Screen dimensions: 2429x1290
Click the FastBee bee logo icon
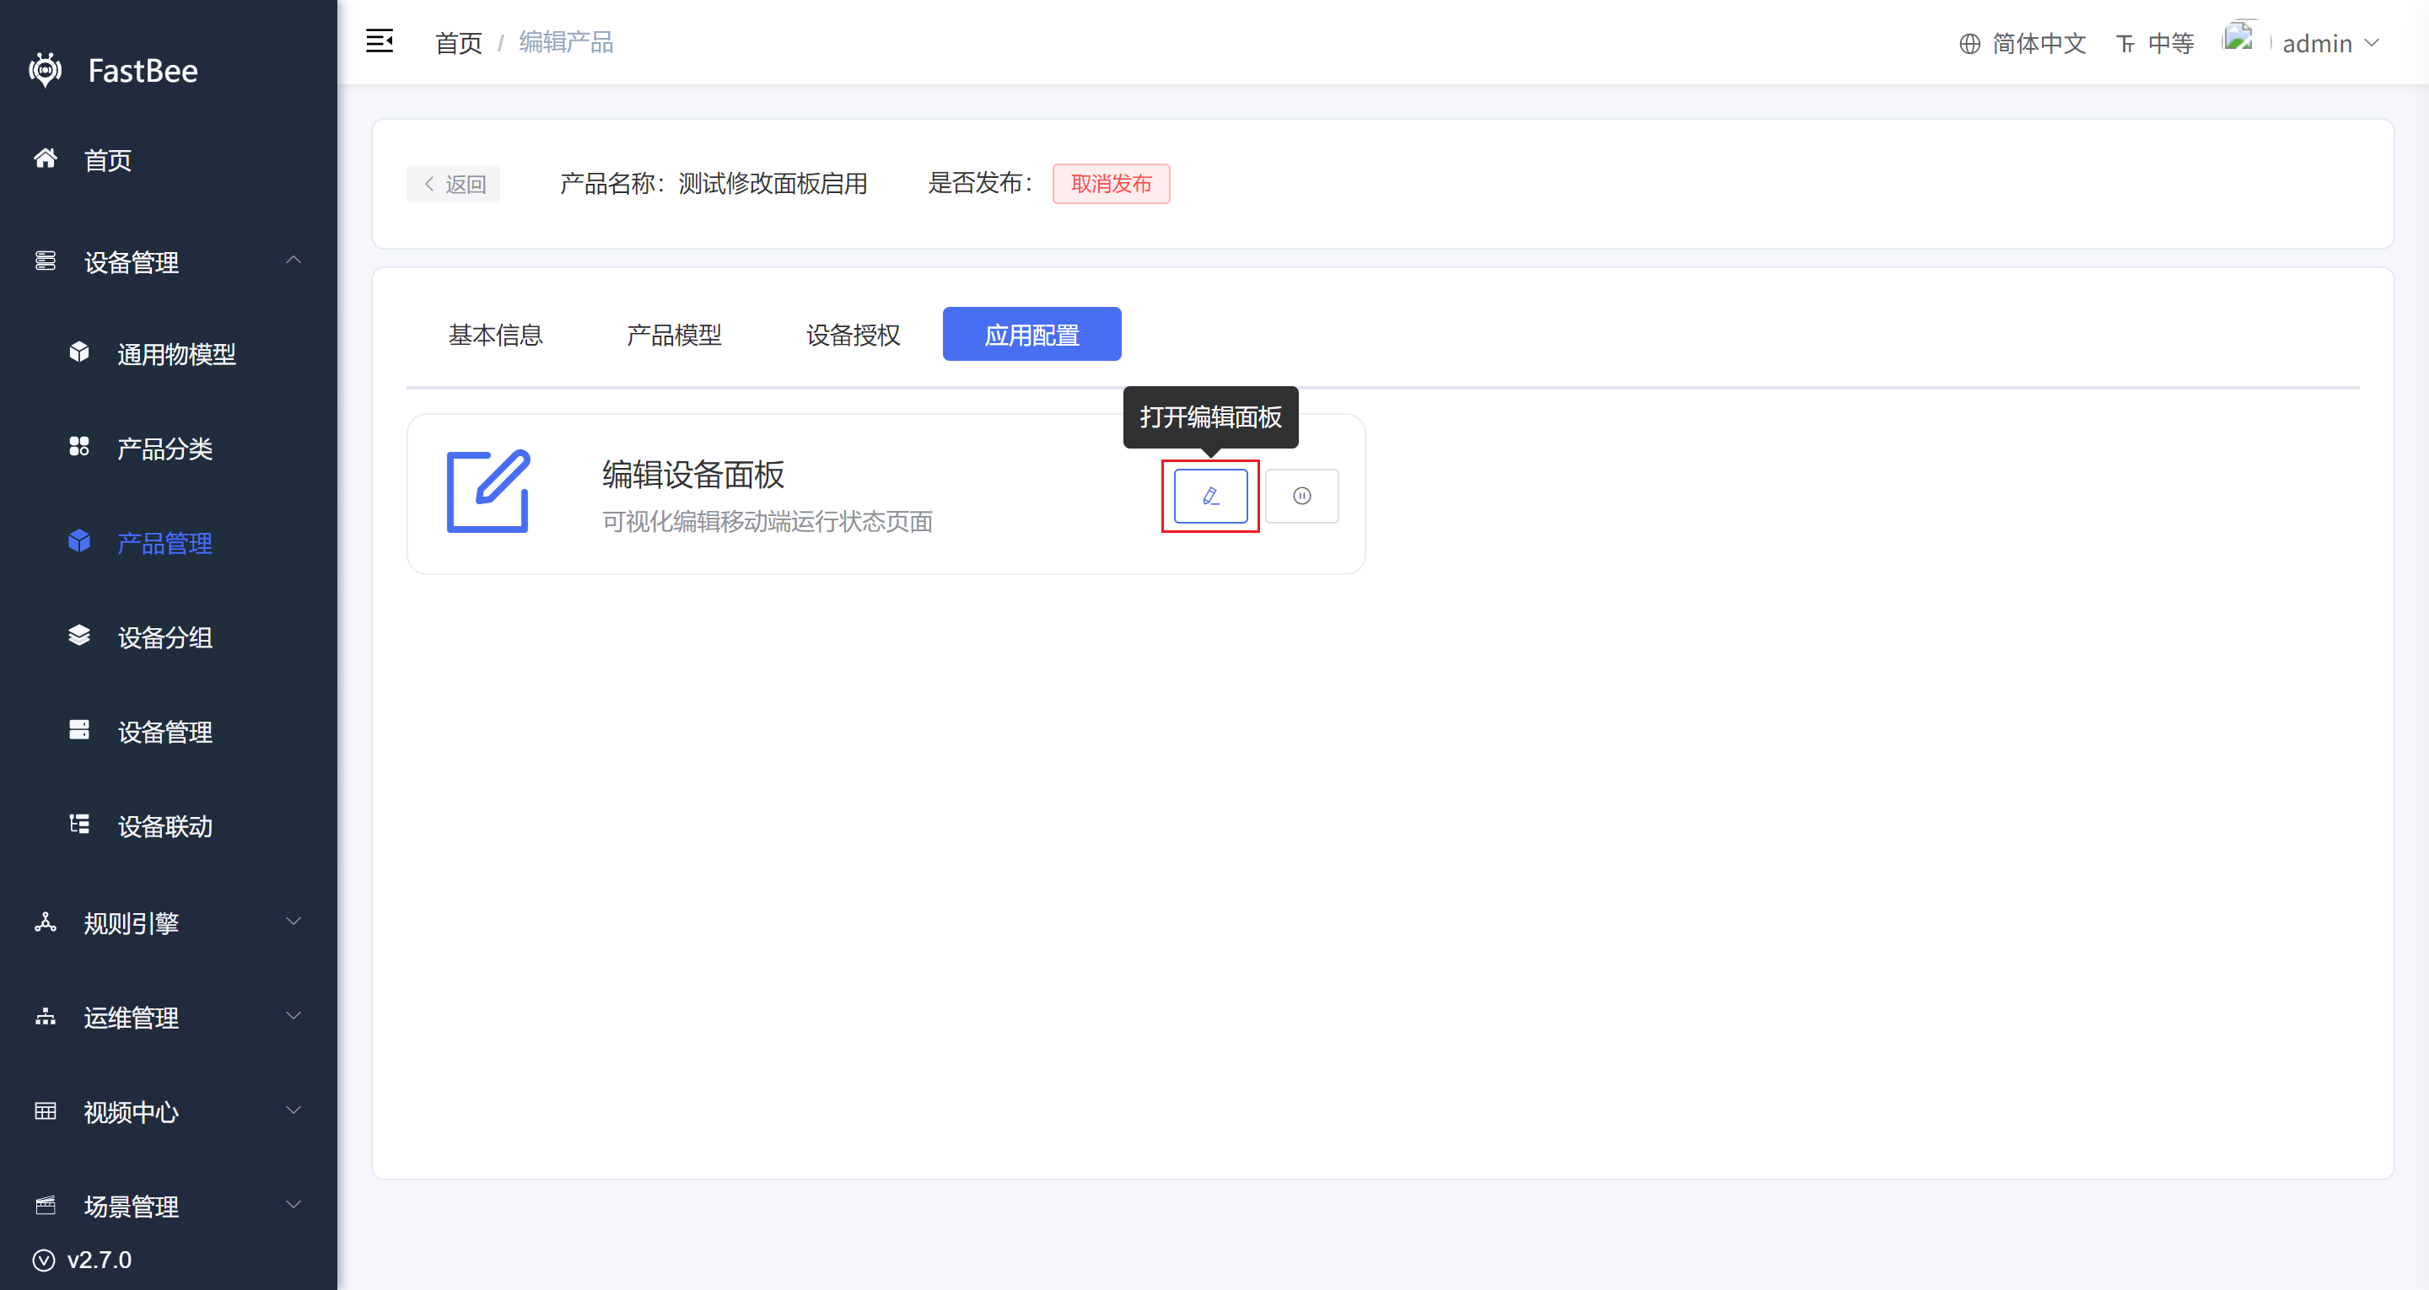pos(46,70)
